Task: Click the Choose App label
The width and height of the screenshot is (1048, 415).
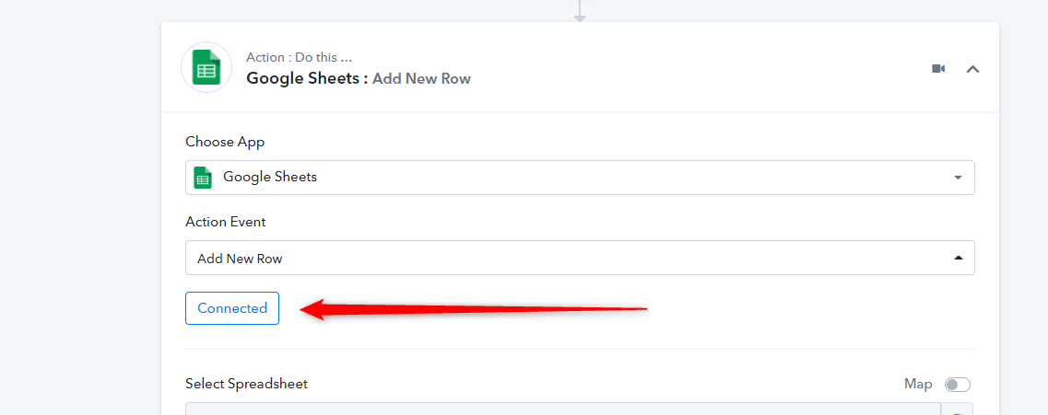Action: tap(225, 142)
